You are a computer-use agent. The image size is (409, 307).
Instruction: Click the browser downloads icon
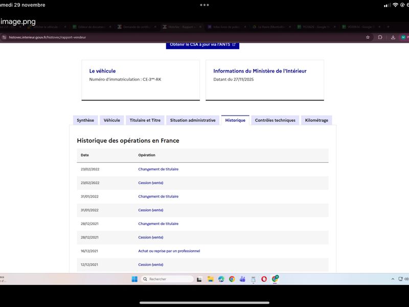point(393,37)
